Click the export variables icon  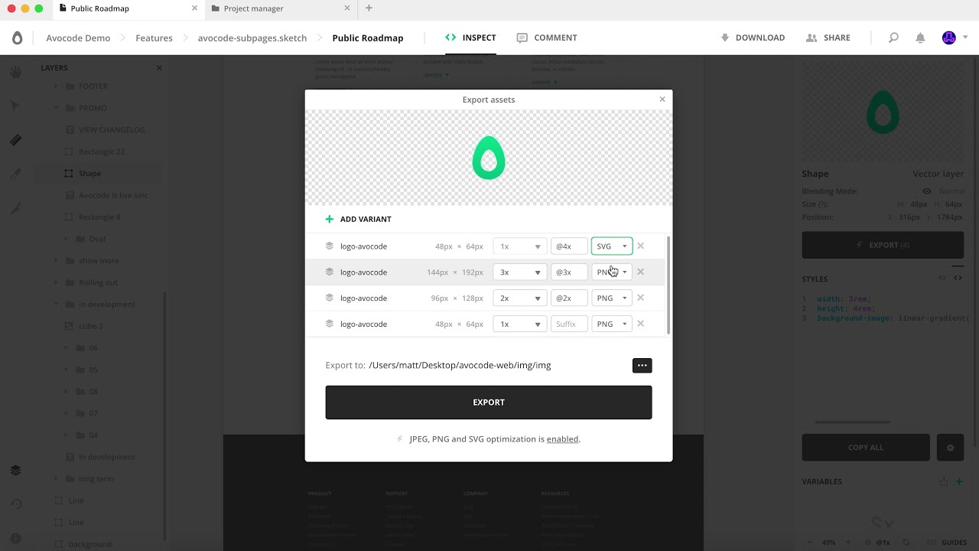tap(944, 481)
